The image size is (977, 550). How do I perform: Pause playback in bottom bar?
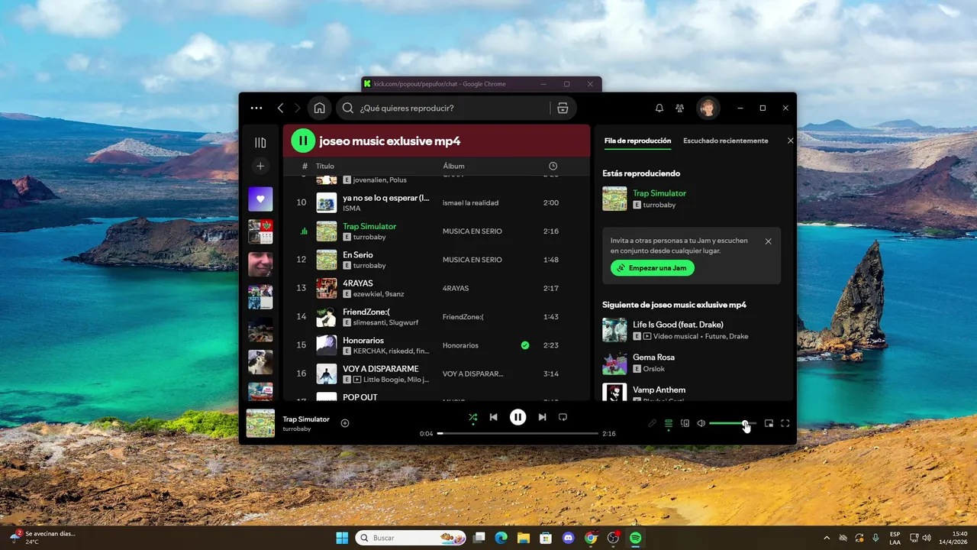tap(518, 417)
